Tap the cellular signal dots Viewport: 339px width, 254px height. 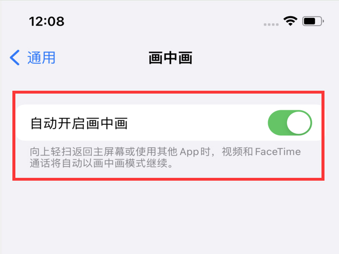(x=271, y=25)
